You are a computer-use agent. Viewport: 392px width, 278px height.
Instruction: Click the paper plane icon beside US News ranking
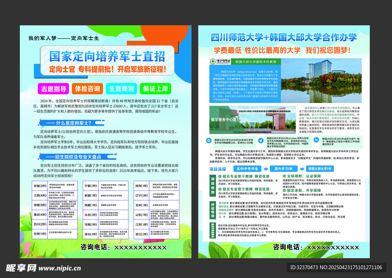tap(261, 141)
